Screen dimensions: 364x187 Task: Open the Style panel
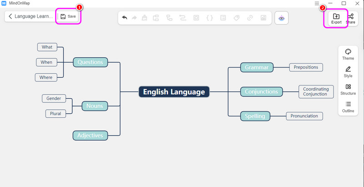[x=348, y=72]
